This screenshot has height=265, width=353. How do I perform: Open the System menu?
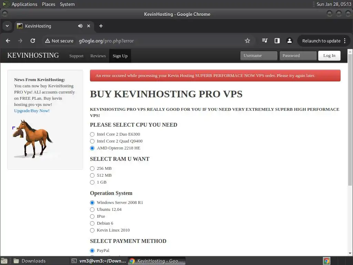point(67,4)
